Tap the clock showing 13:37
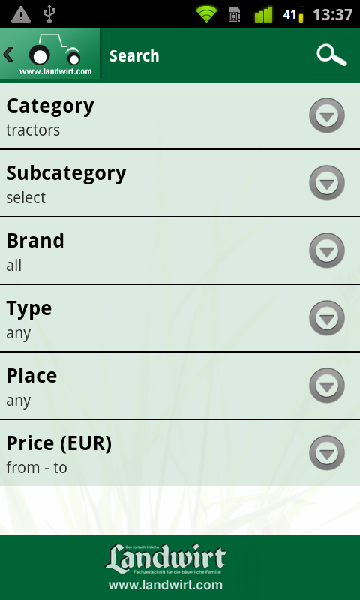The width and height of the screenshot is (360, 600). click(332, 15)
